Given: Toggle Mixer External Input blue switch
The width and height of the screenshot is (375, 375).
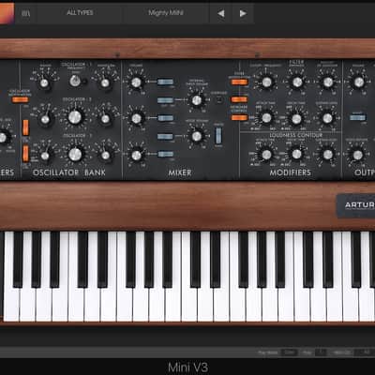Looking at the screenshot, I should pyautogui.click(x=165, y=100).
